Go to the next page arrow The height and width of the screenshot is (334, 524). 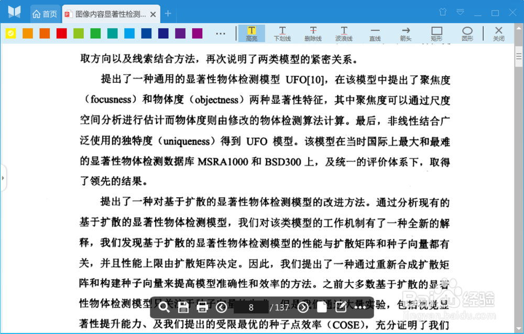(x=303, y=307)
